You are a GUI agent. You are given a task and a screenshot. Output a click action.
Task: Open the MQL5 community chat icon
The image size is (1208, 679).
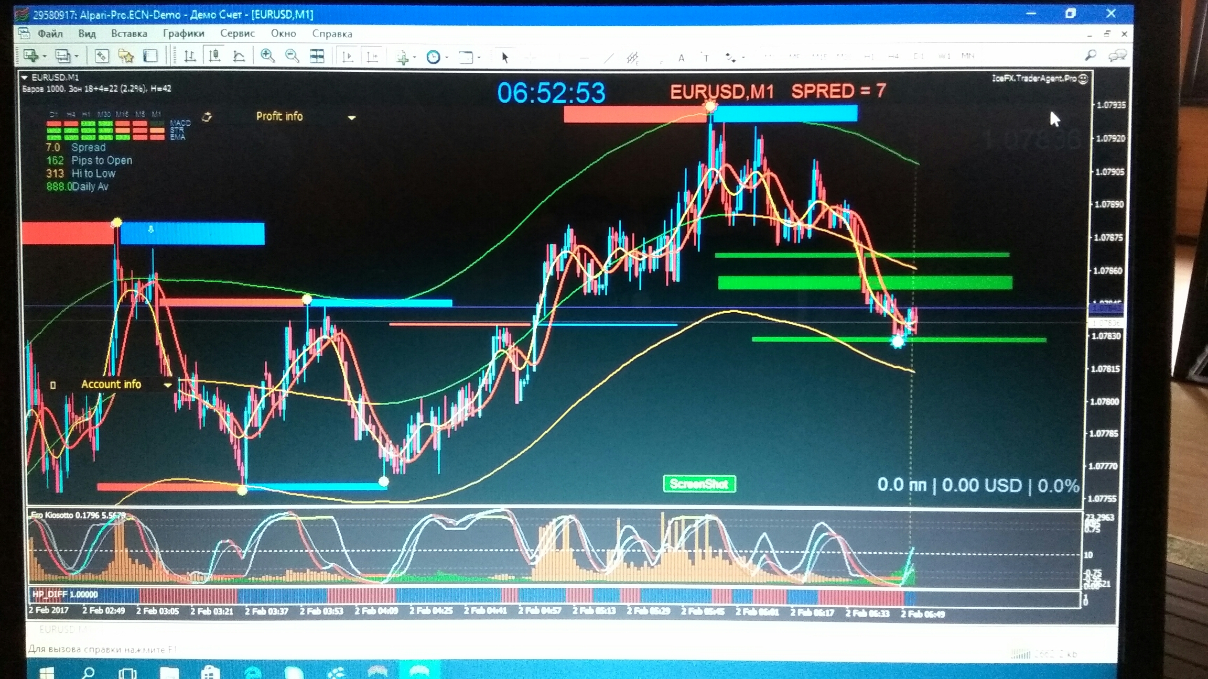coord(1117,55)
